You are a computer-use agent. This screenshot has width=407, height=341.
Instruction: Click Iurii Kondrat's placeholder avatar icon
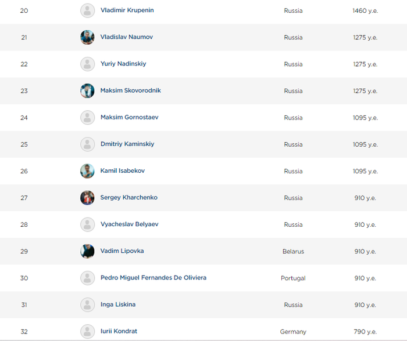[87, 331]
